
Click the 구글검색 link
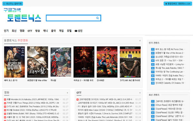click(x=12, y=10)
